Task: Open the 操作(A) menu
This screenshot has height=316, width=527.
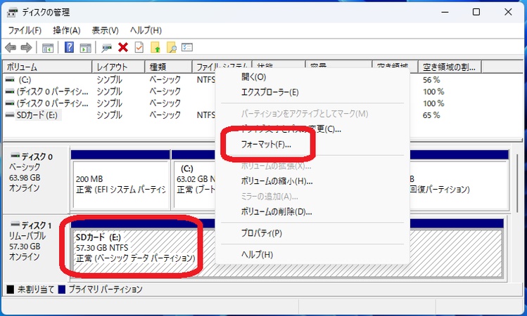Action: 67,30
